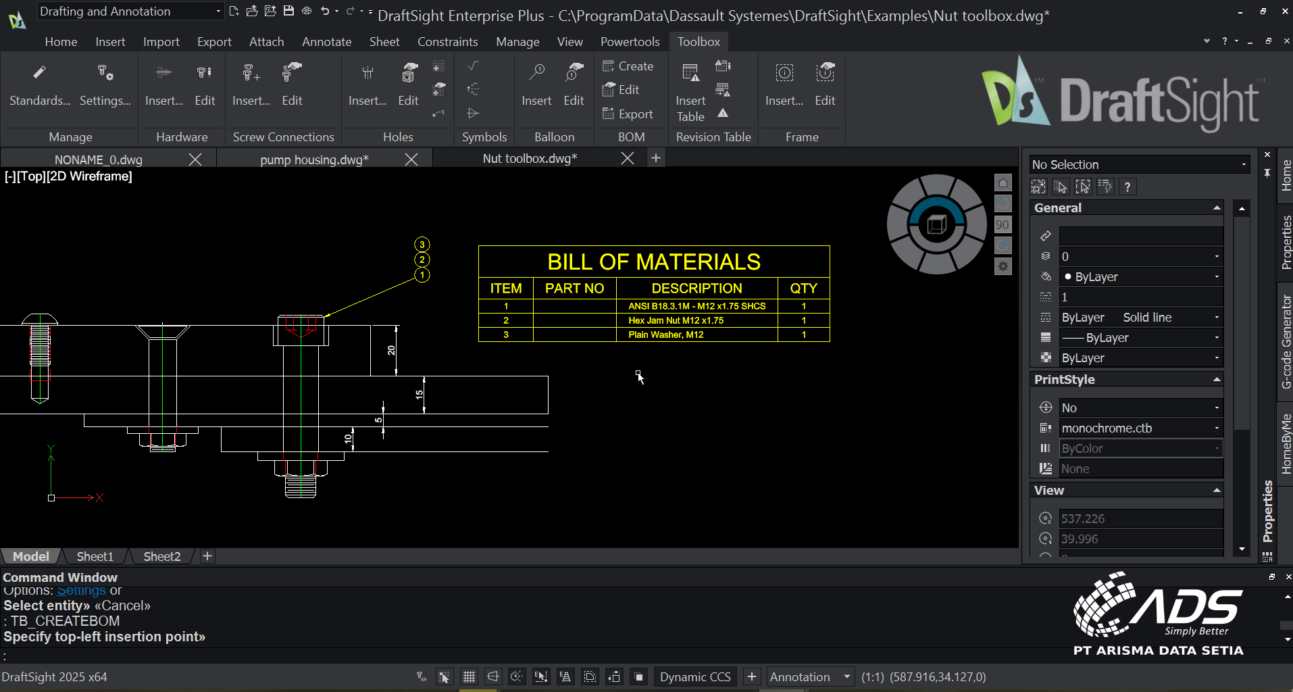Click Insert Balloon tool
This screenshot has height=692, width=1293.
[x=536, y=85]
